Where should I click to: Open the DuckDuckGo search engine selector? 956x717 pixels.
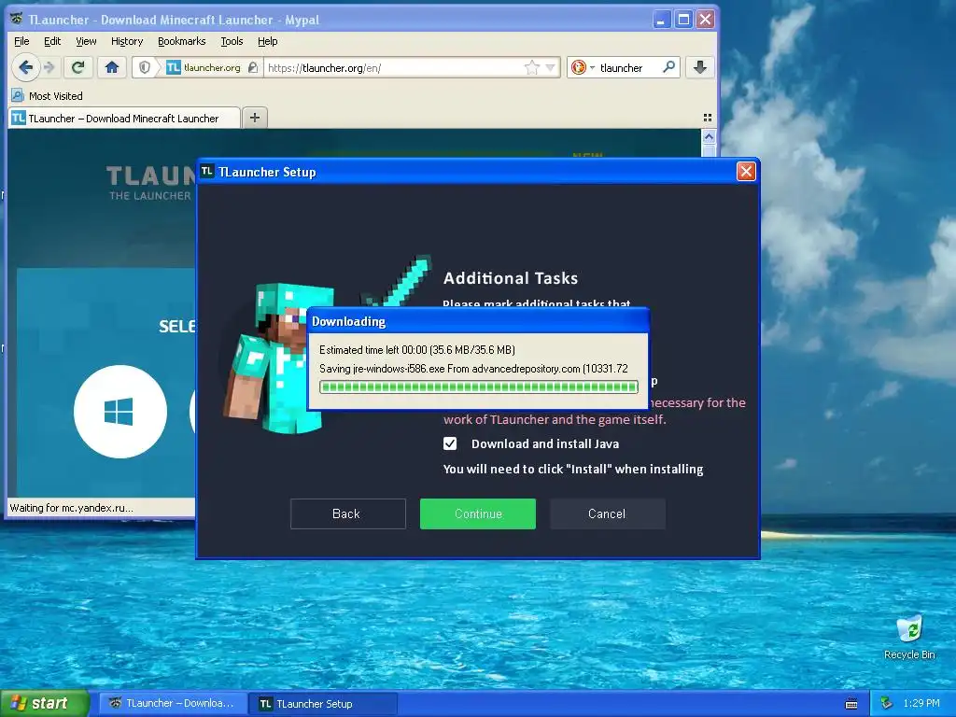[x=581, y=67]
